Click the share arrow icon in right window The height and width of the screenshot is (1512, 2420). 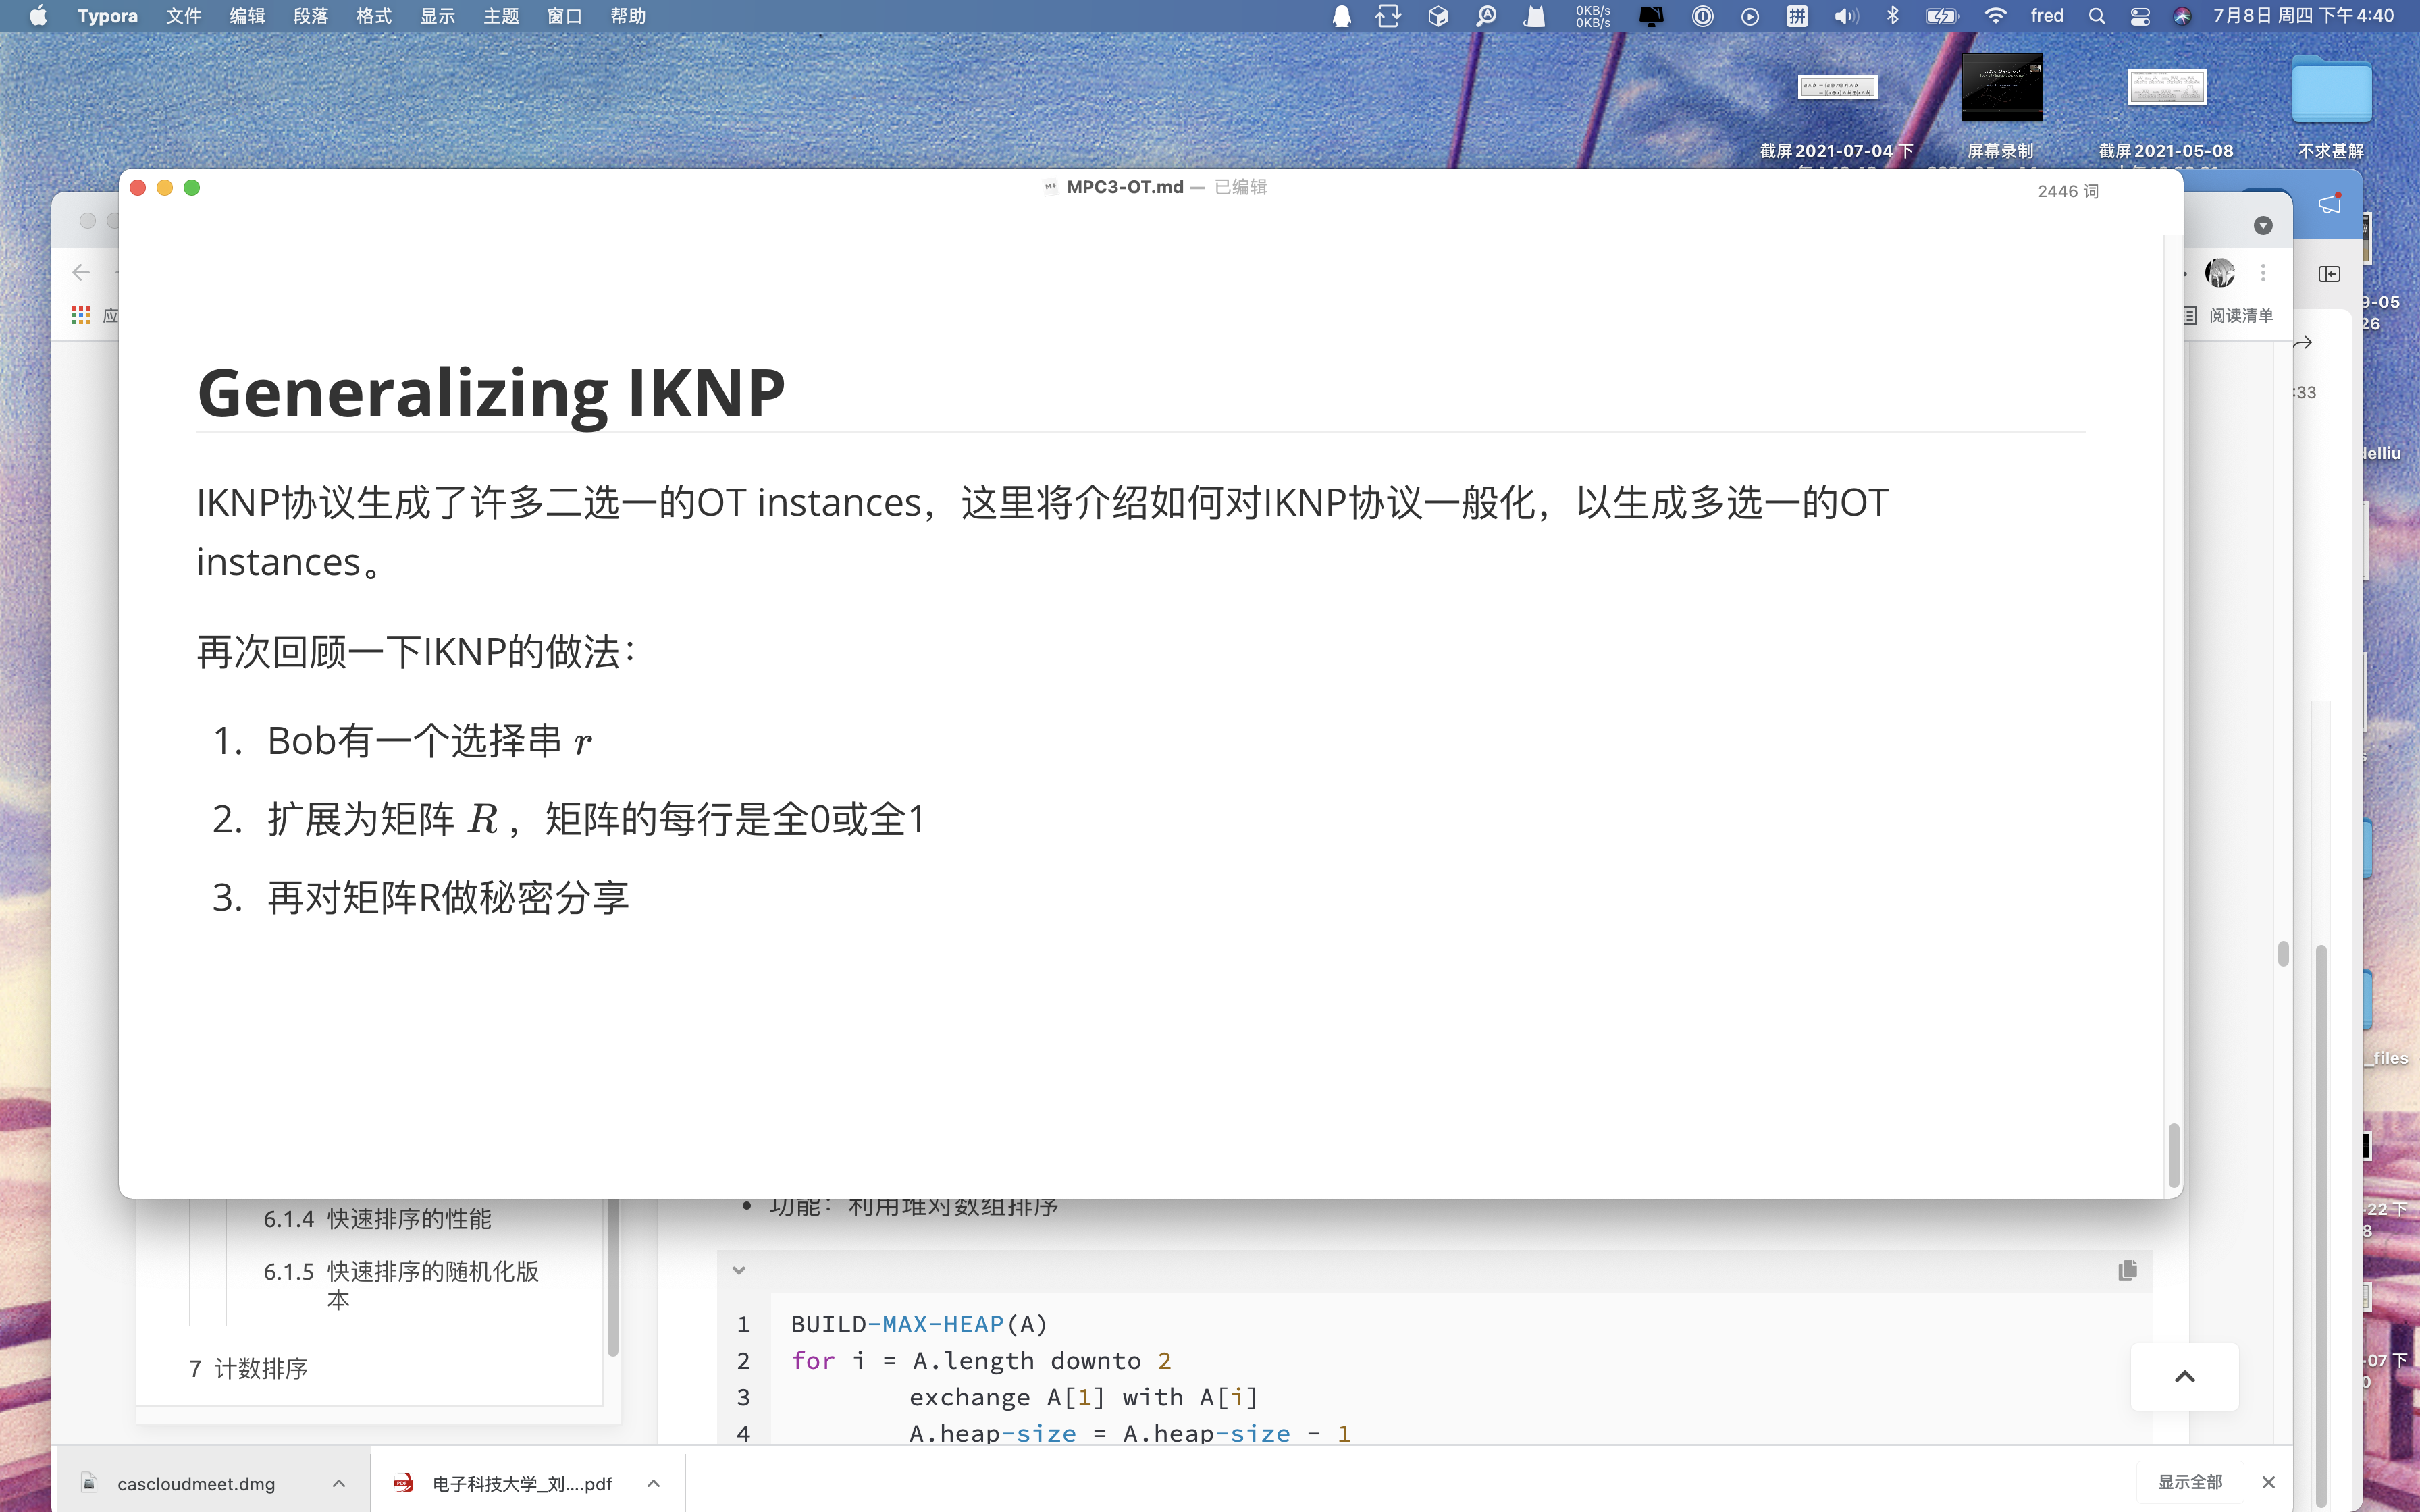coord(2303,343)
